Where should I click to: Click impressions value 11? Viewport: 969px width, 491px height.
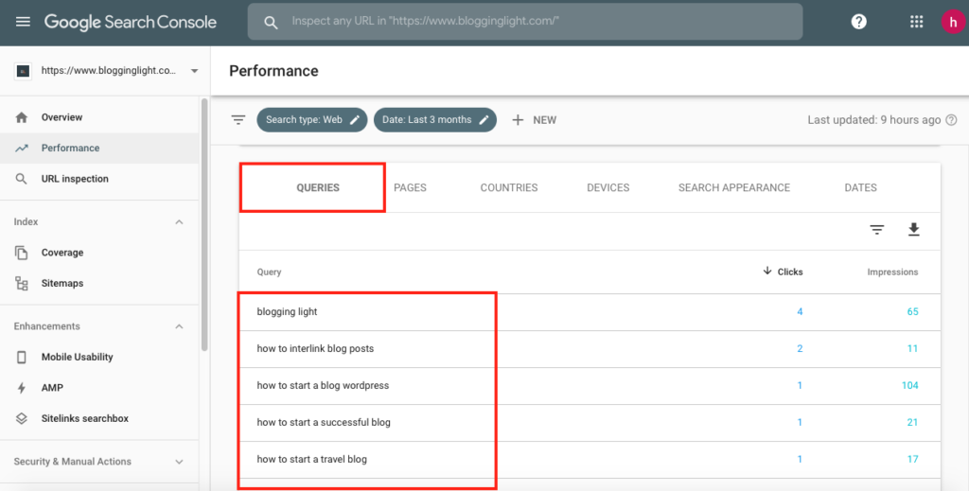click(913, 349)
